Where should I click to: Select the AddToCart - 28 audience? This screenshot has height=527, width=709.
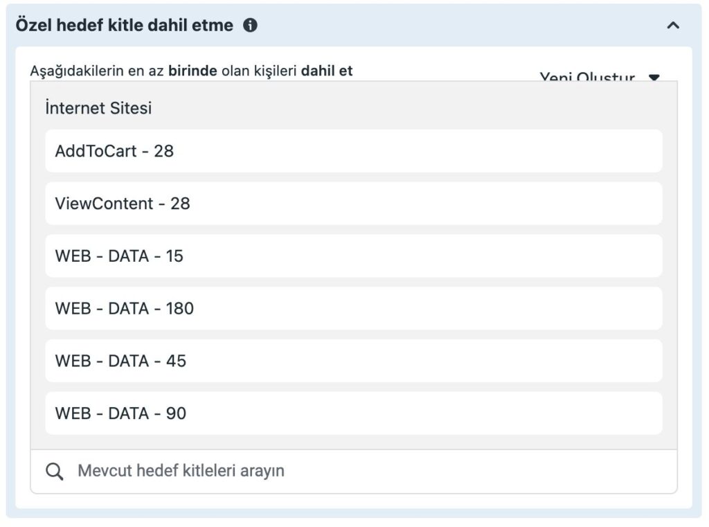pos(353,151)
